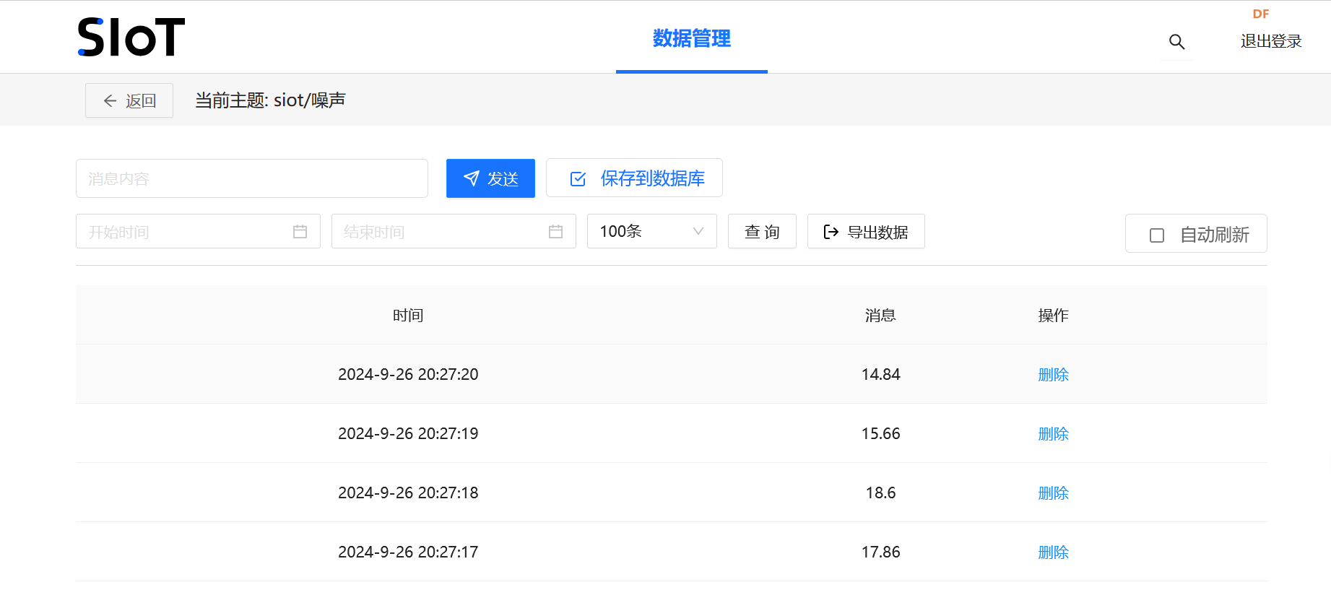The height and width of the screenshot is (603, 1331).
Task: Click timestamp 2024-9-26 20:27:20
Action: click(408, 374)
